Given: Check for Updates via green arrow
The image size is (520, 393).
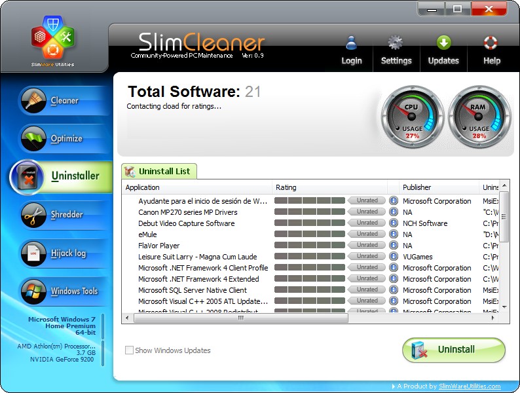Looking at the screenshot, I should [443, 43].
